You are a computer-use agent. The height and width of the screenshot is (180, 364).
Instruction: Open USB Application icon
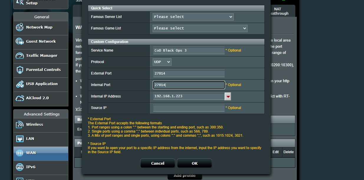click(x=20, y=84)
